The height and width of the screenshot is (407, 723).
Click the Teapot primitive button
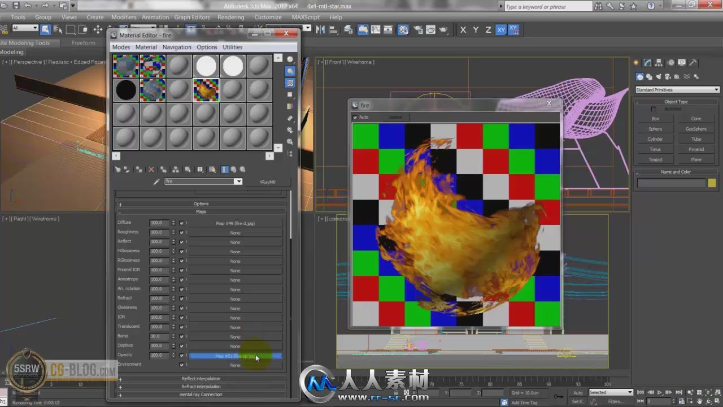tap(655, 159)
